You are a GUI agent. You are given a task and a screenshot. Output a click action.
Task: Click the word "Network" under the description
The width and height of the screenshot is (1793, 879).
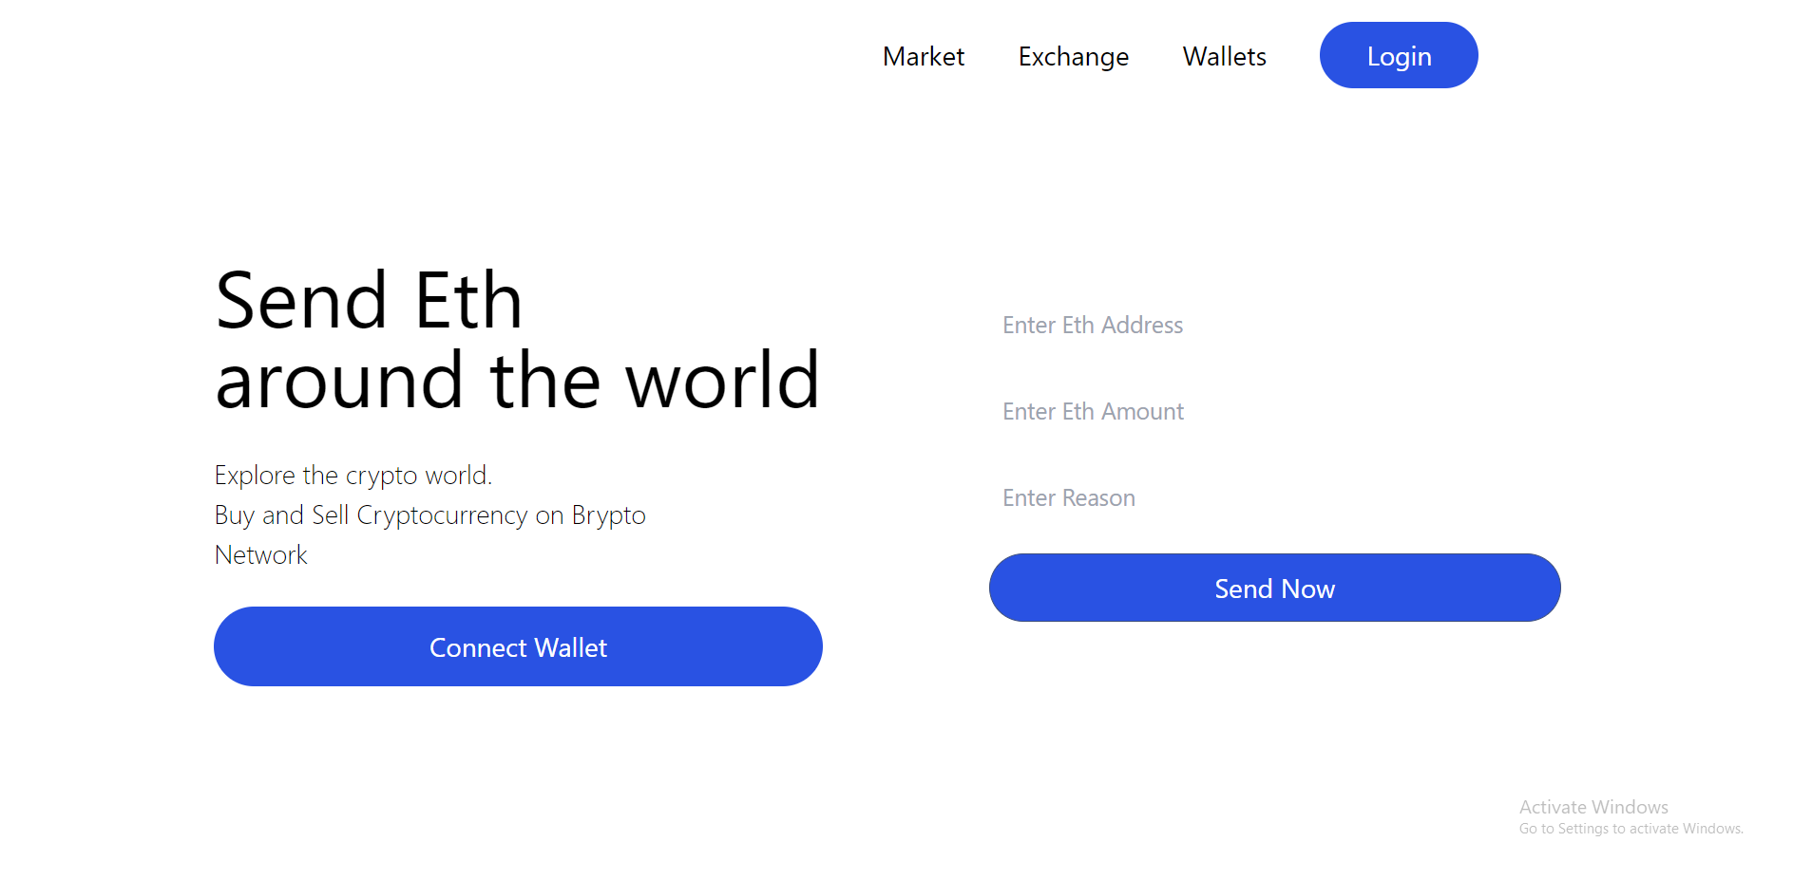261,555
